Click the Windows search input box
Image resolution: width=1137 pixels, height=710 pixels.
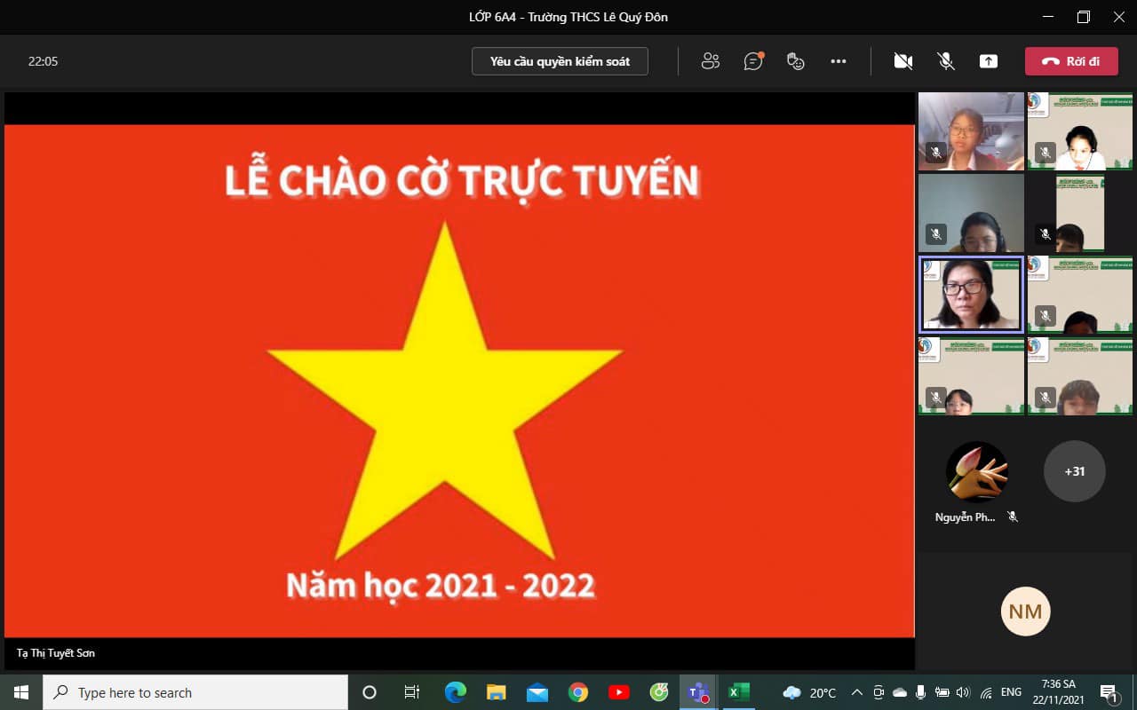coord(195,692)
